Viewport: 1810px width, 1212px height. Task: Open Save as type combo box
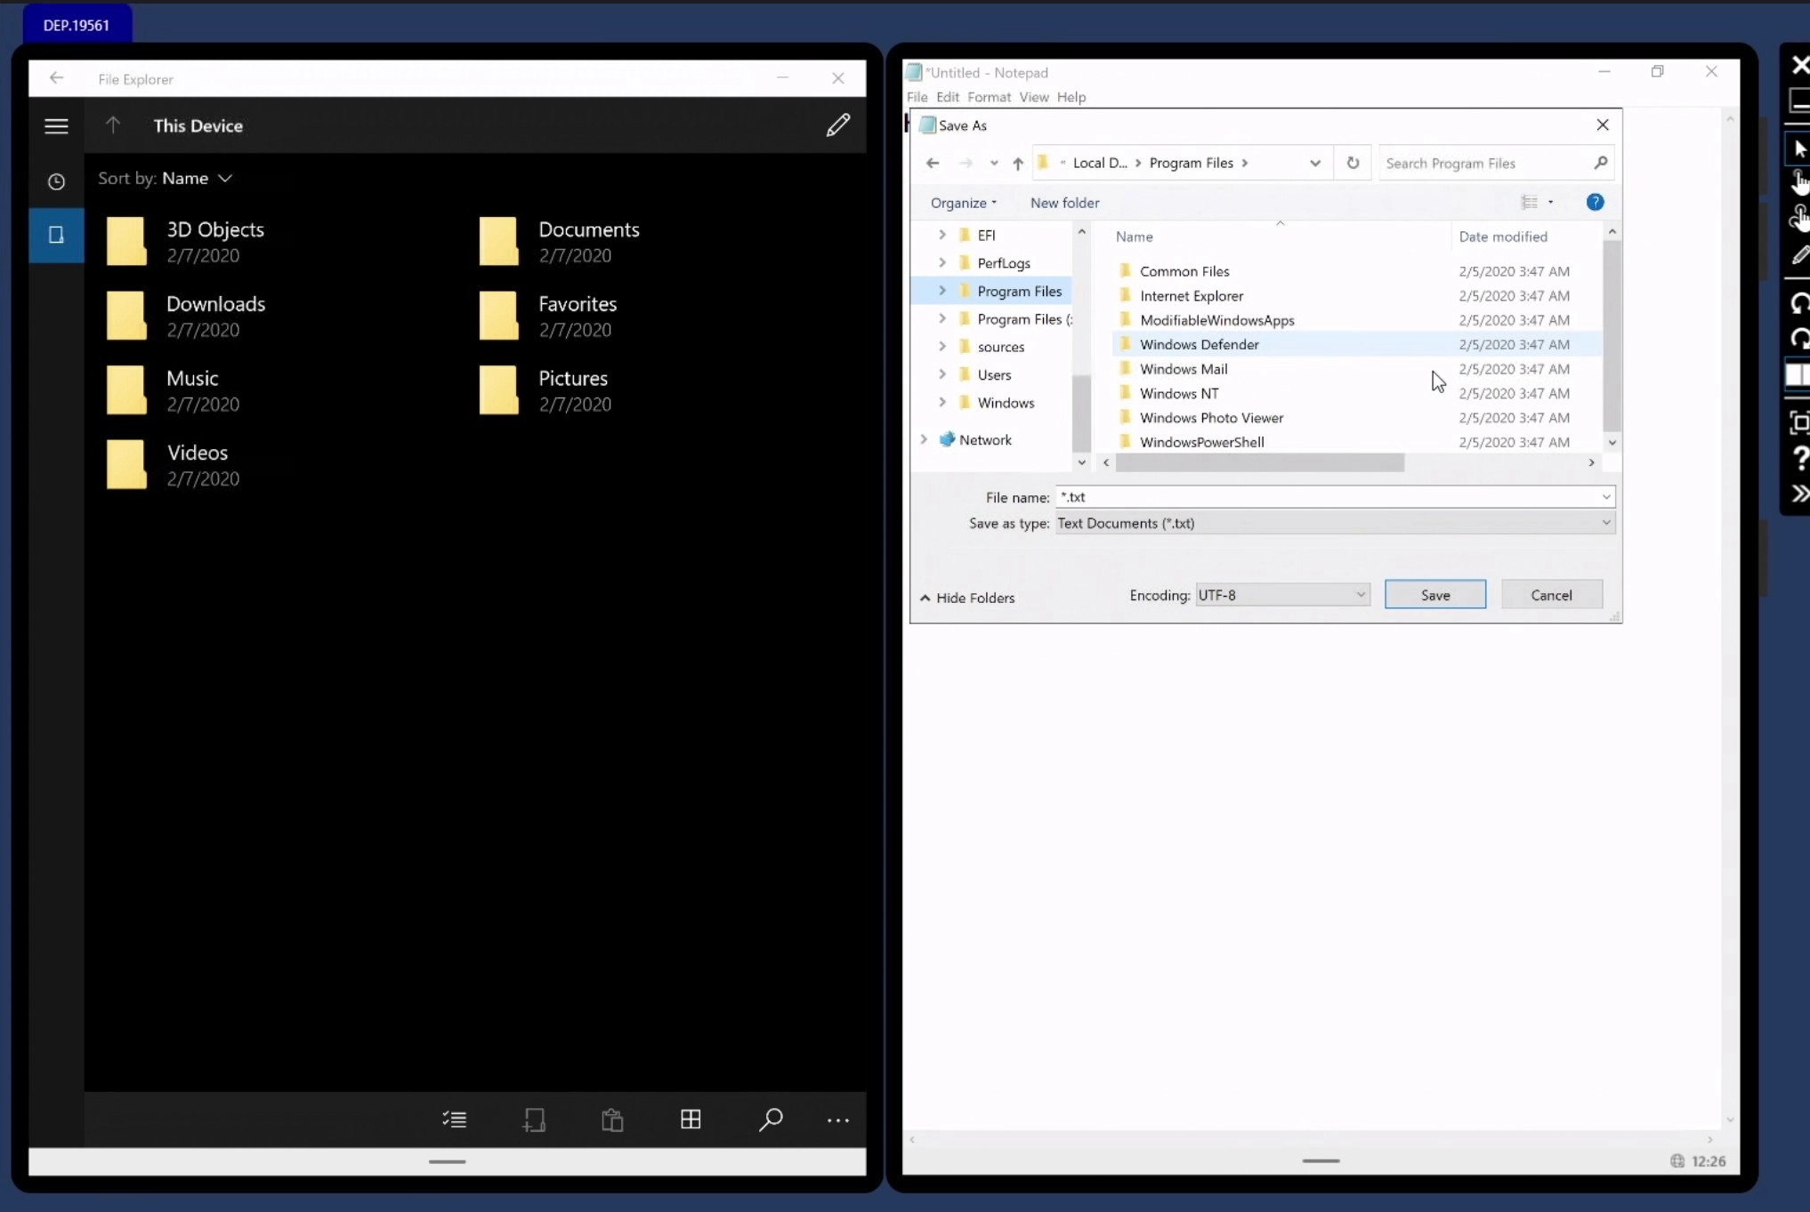pyautogui.click(x=1335, y=523)
